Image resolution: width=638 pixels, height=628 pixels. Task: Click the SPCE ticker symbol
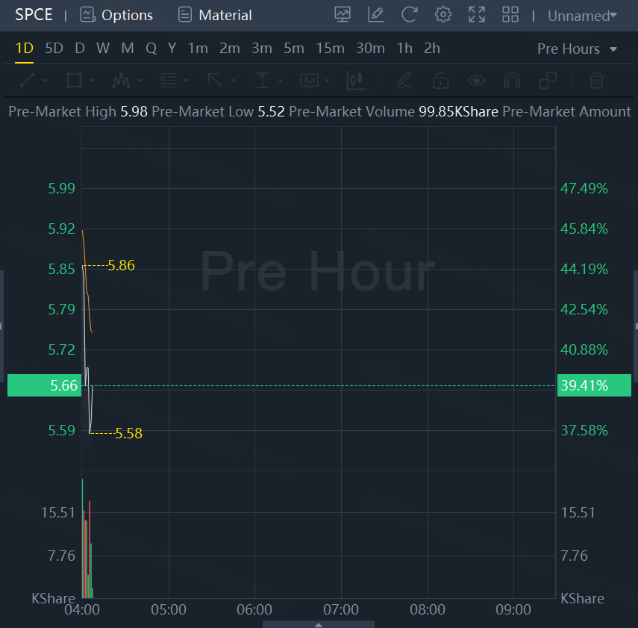click(x=34, y=15)
